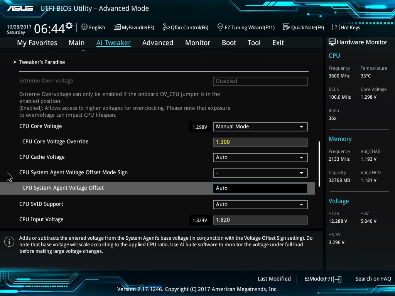Select the CPU Core Voltage Override label
Screen dimensions: 395x296
tap(56, 141)
